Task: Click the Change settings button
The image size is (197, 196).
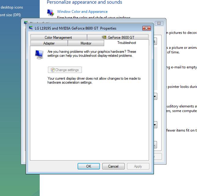Action: point(65,70)
